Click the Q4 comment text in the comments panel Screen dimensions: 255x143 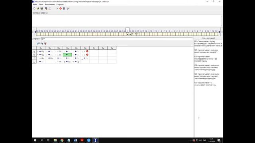206,68
